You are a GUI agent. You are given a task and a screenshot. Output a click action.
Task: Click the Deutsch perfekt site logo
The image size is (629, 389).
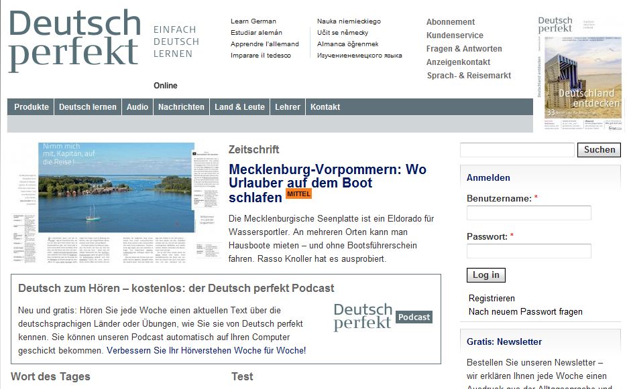click(74, 41)
